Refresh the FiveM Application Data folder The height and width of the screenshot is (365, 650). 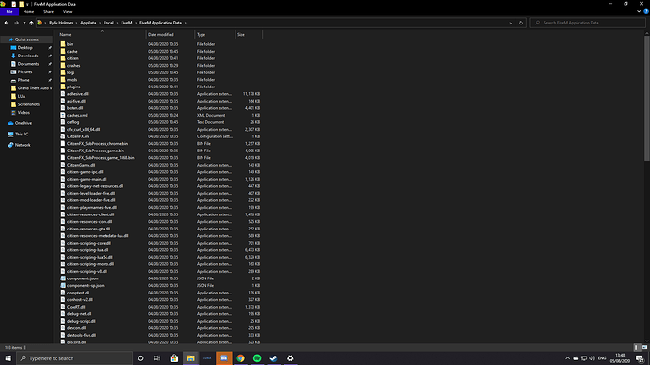[x=521, y=23]
